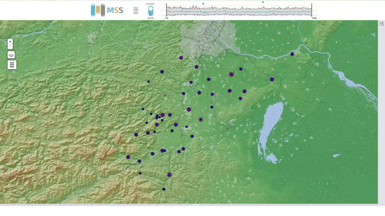385x216 pixels.
Task: Select the gray station marker on map
Action: pyautogui.click(x=165, y=95)
